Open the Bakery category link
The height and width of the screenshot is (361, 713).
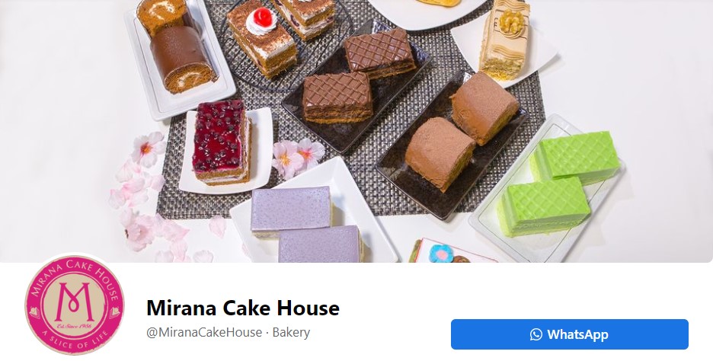[x=291, y=332]
